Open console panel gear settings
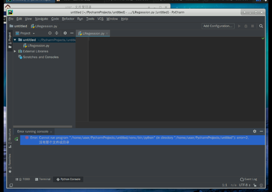Image resolution: width=272 pixels, height=192 pixels. tap(255, 131)
